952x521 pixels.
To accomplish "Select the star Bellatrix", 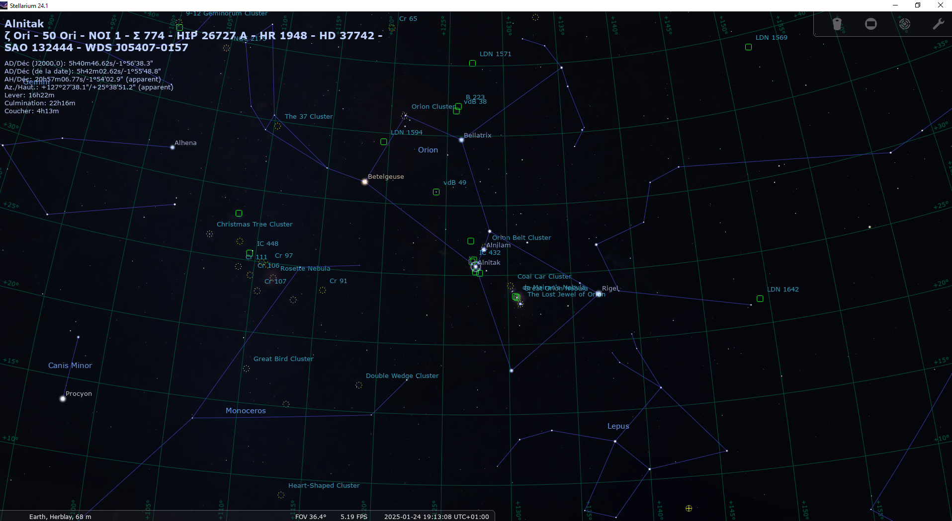I will click(461, 140).
